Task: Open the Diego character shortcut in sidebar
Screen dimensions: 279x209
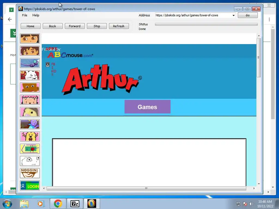Action: click(x=30, y=51)
